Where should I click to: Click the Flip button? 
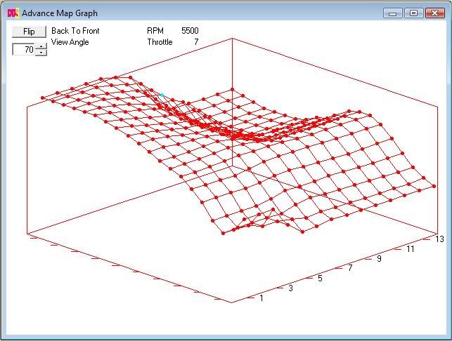pos(29,32)
